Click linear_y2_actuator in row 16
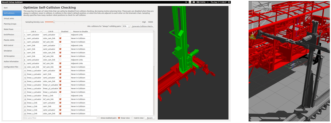The image size is (331, 123). pyautogui.click(x=50, y=88)
